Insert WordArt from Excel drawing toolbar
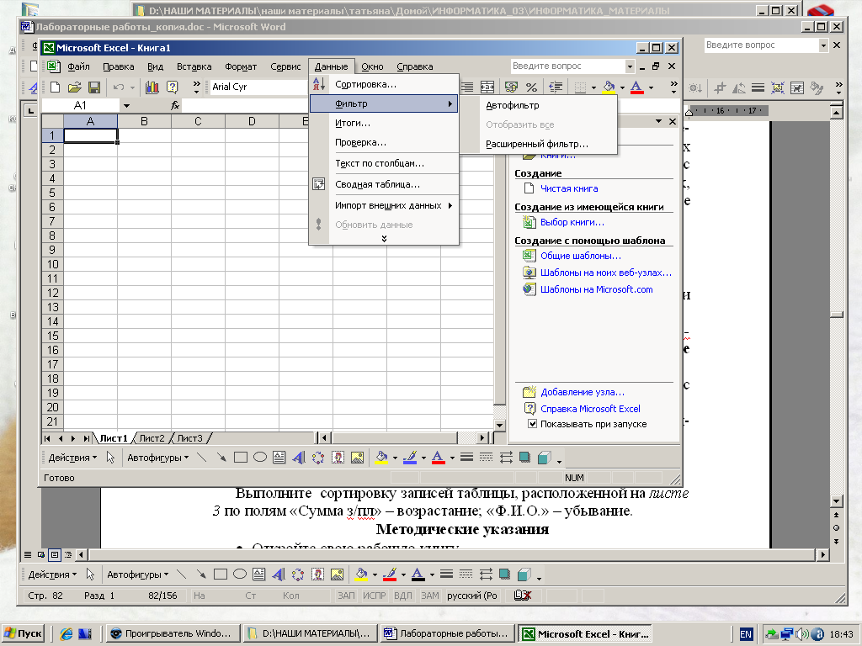Viewport: 862px width, 646px height. pos(299,457)
